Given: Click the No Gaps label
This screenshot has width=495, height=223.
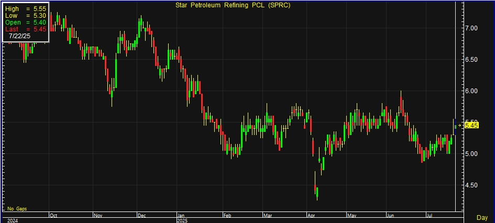Looking at the screenshot, I should click(17, 209).
